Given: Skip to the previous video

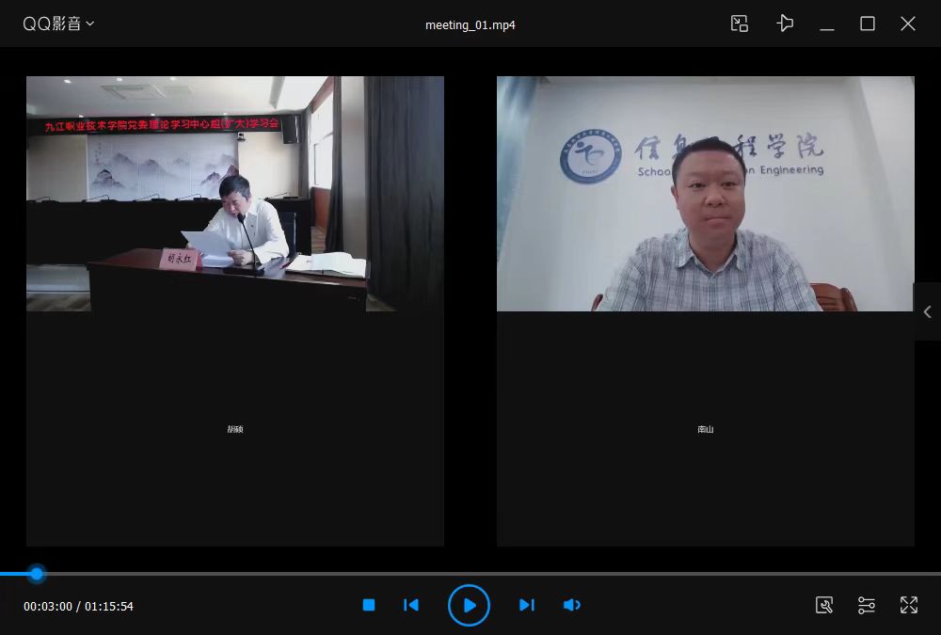Looking at the screenshot, I should (x=411, y=605).
